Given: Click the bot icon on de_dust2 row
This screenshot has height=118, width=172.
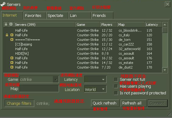Looking at the screenshot, I should pos(12,67).
